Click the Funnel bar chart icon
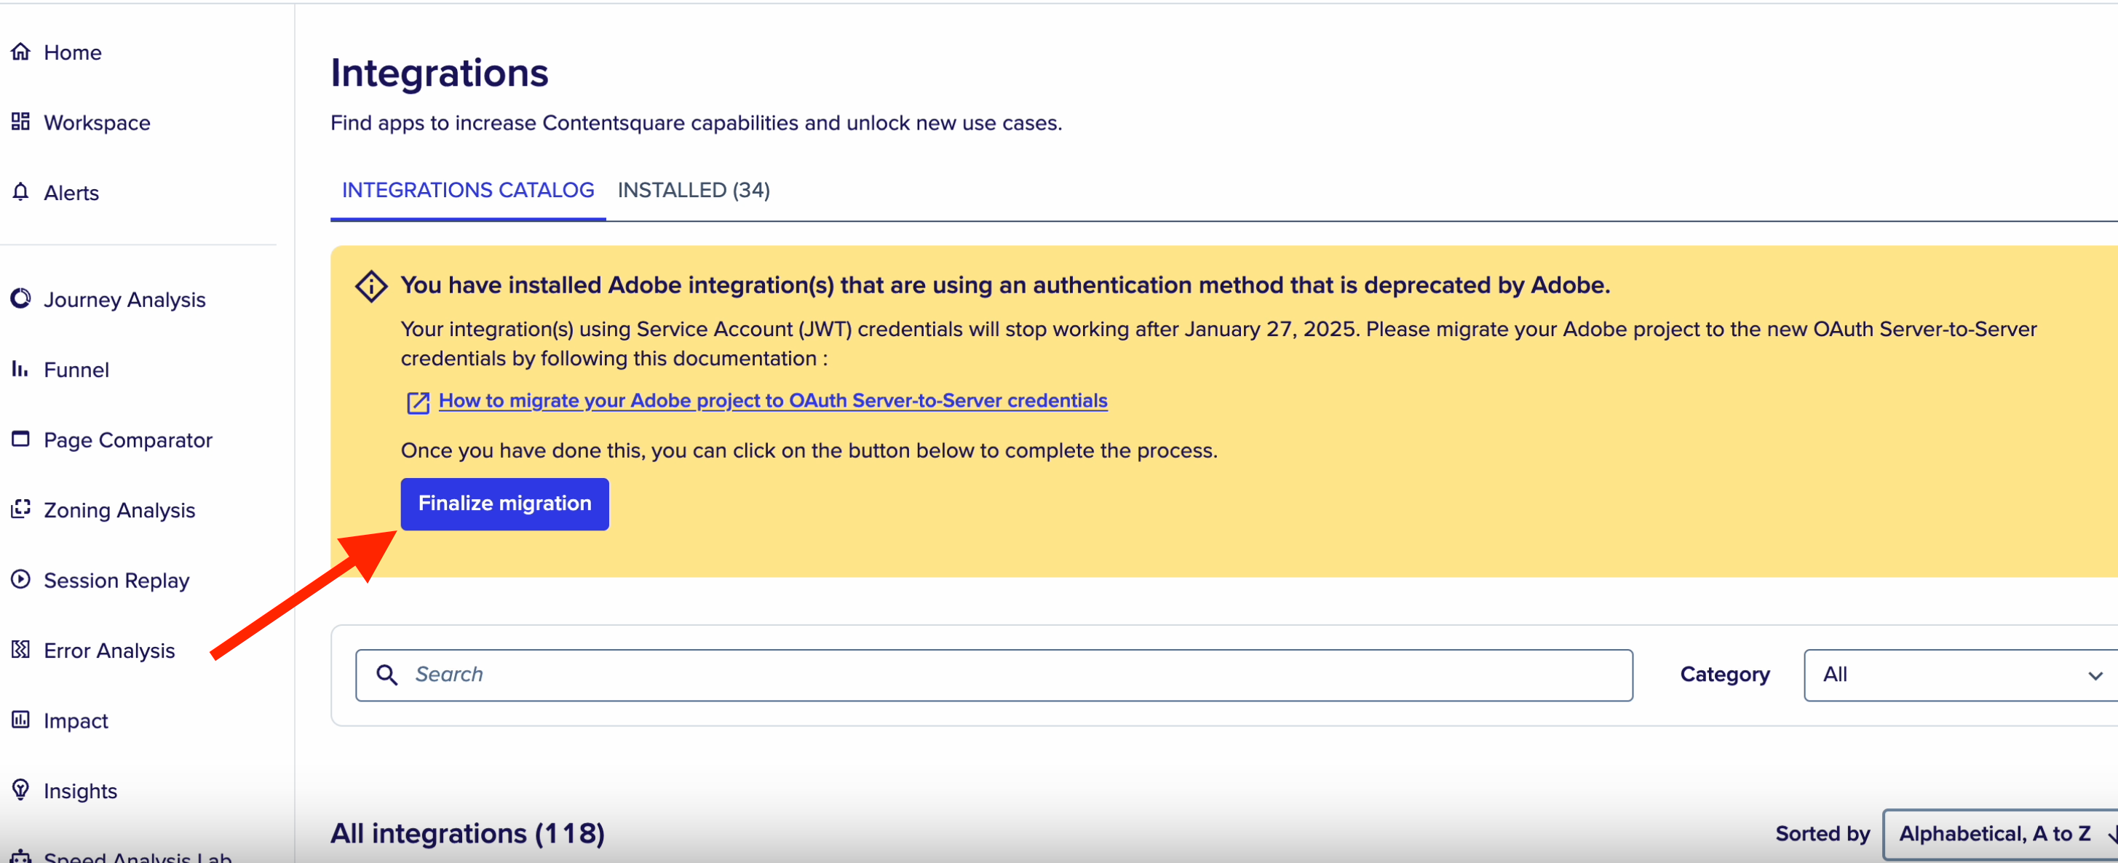 pyautogui.click(x=20, y=369)
